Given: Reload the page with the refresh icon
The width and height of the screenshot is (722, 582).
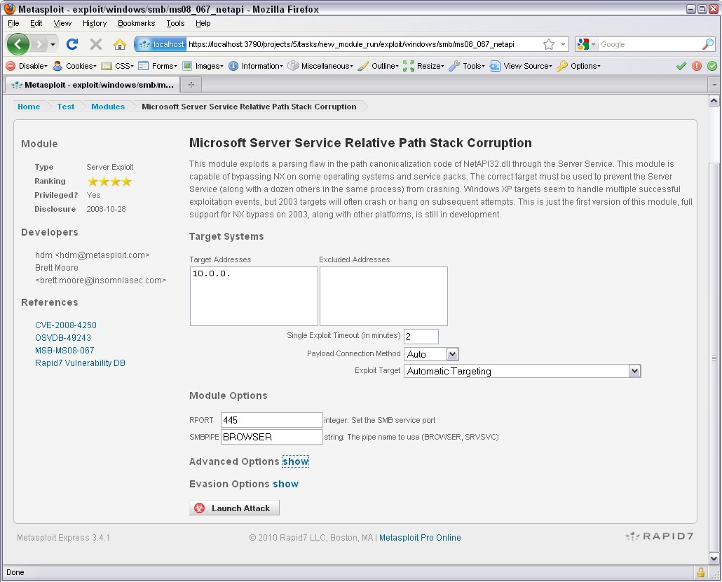Looking at the screenshot, I should (x=71, y=44).
